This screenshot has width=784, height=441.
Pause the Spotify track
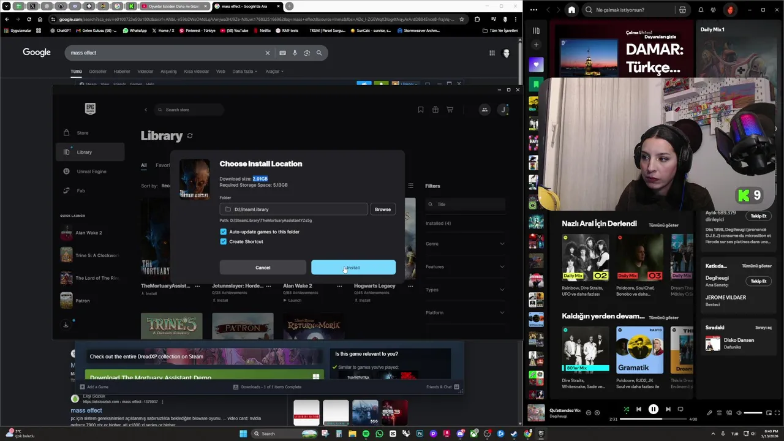tap(654, 409)
